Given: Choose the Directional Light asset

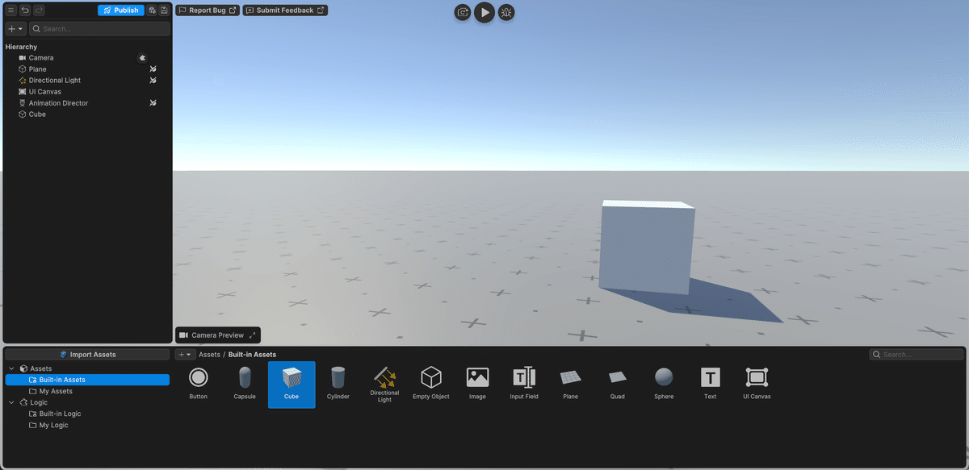Looking at the screenshot, I should coord(384,380).
